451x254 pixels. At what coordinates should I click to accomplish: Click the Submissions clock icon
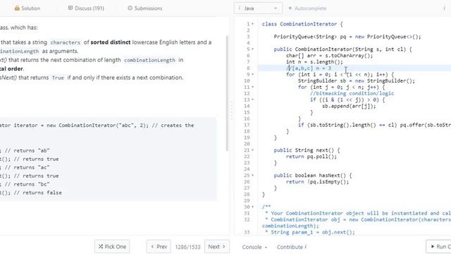point(130,8)
